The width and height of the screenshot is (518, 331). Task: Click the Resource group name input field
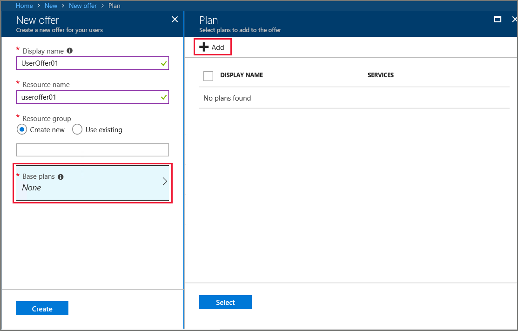(92, 149)
